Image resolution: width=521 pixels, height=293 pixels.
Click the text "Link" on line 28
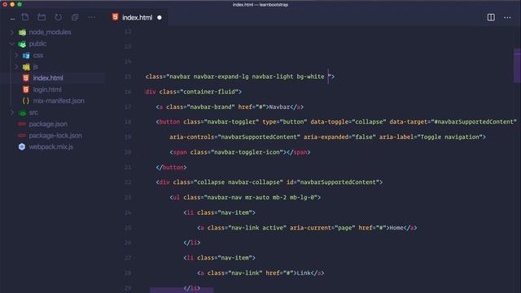[x=304, y=273]
